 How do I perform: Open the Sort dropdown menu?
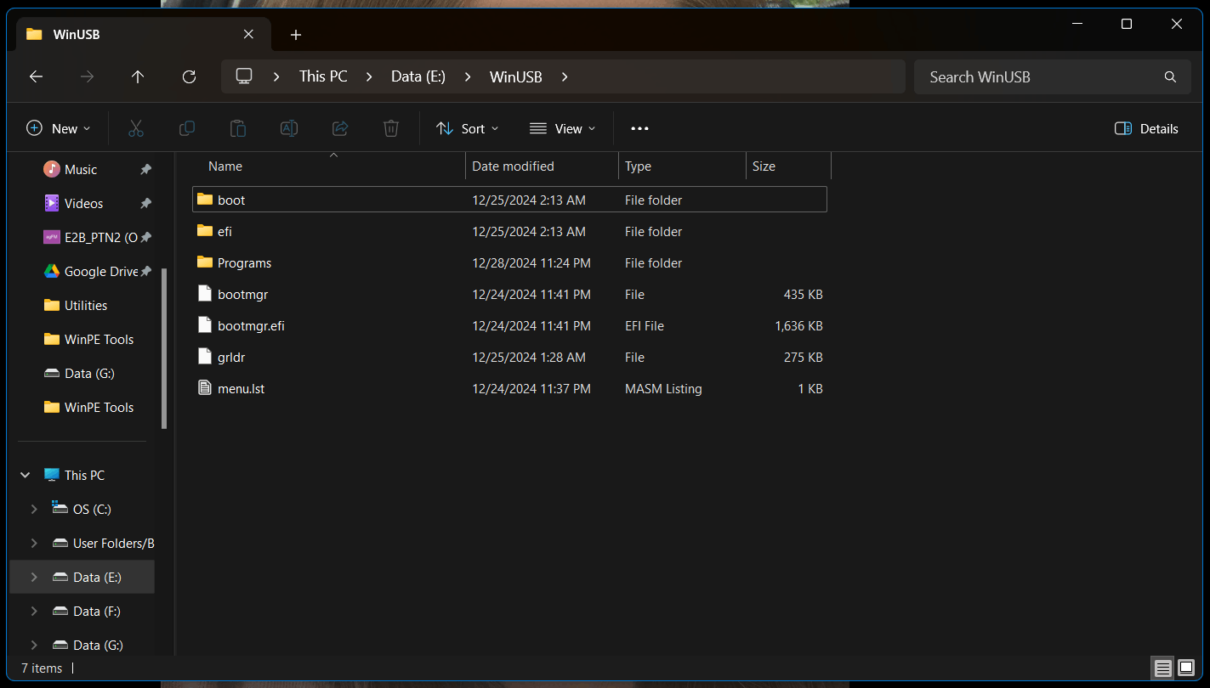point(468,128)
